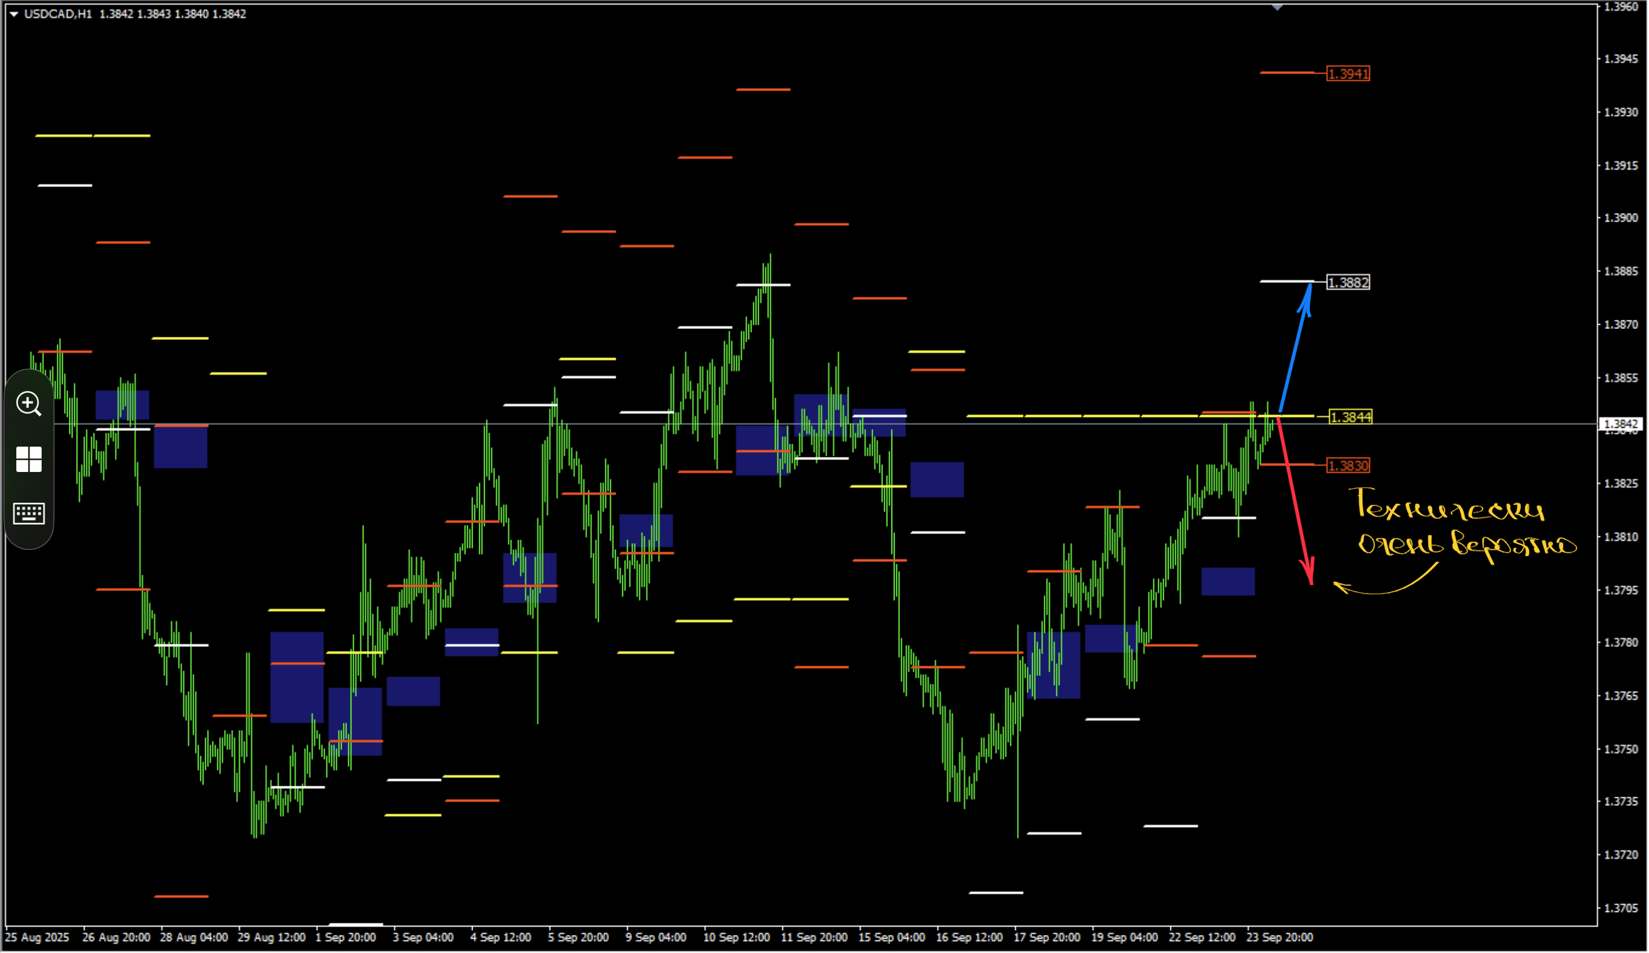Click the 1 Sep 20:00 time label
This screenshot has height=953, width=1649.
coord(345,938)
